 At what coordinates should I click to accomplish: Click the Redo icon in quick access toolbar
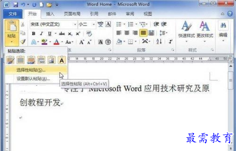tap(34, 5)
